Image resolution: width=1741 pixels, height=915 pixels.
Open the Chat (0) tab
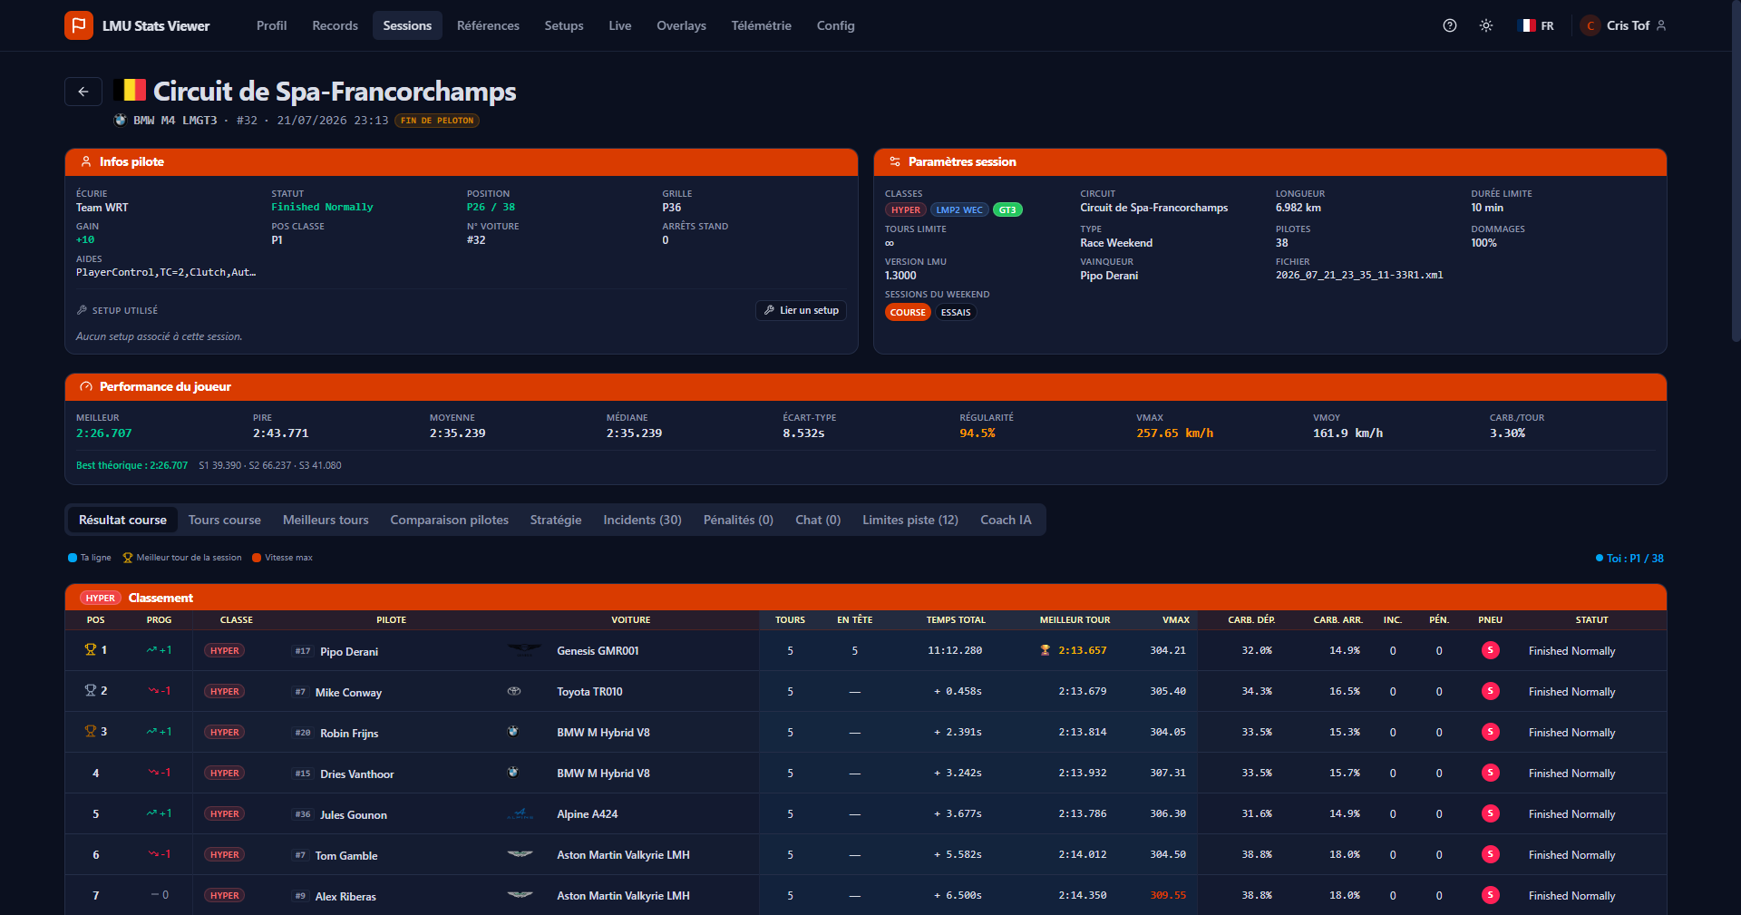(818, 520)
